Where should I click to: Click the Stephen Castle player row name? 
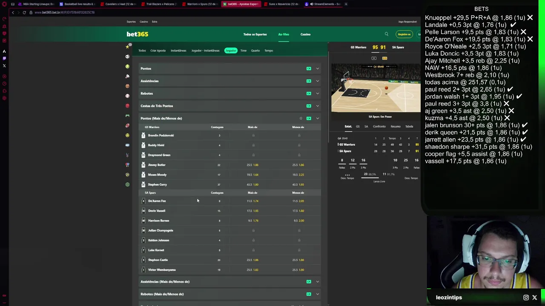click(158, 260)
